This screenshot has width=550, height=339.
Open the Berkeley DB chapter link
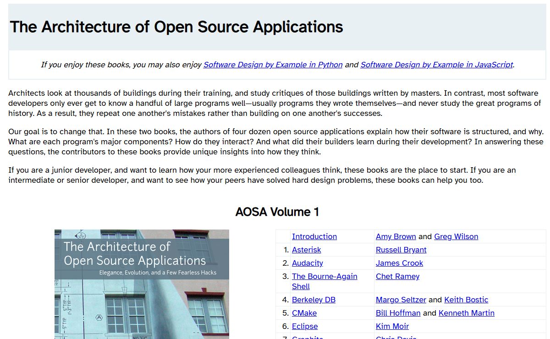(x=313, y=300)
